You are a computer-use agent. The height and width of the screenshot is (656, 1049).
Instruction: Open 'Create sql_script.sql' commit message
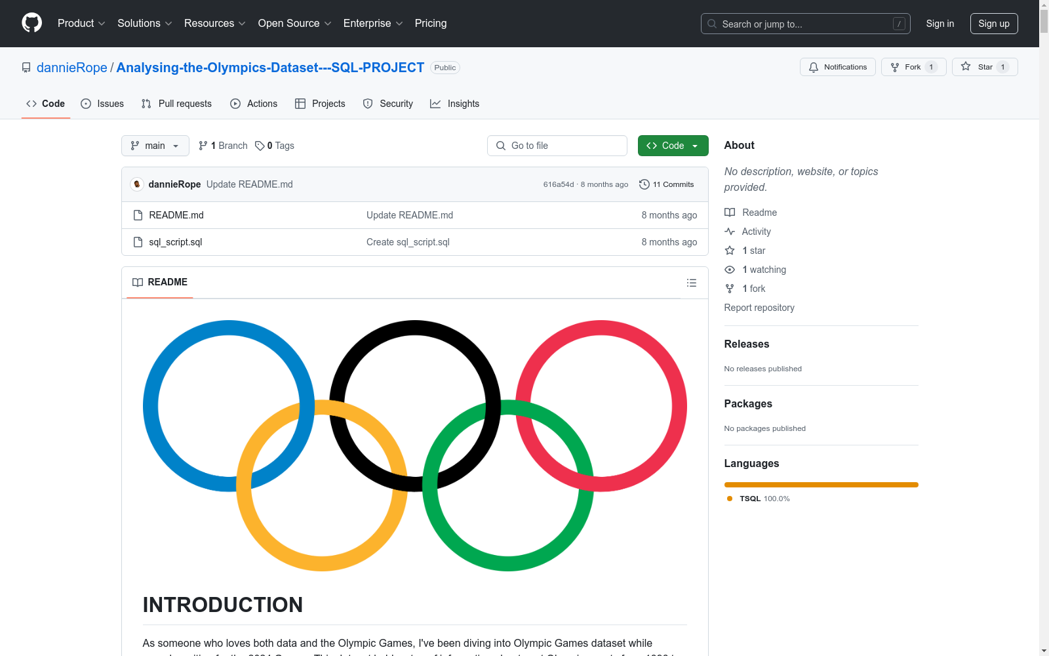[x=408, y=242]
